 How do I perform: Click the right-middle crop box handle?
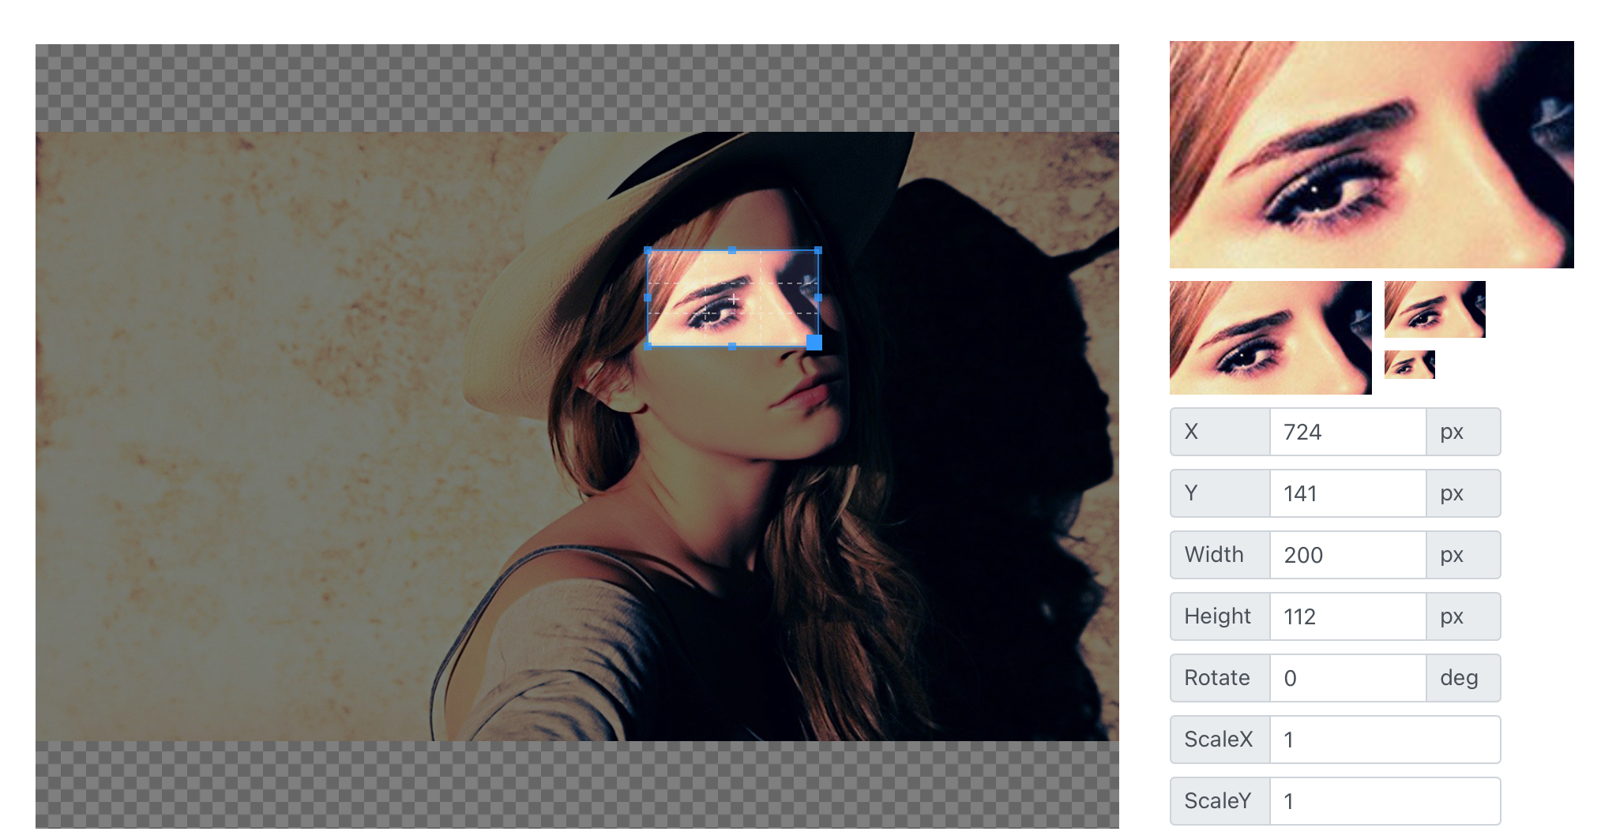(818, 298)
